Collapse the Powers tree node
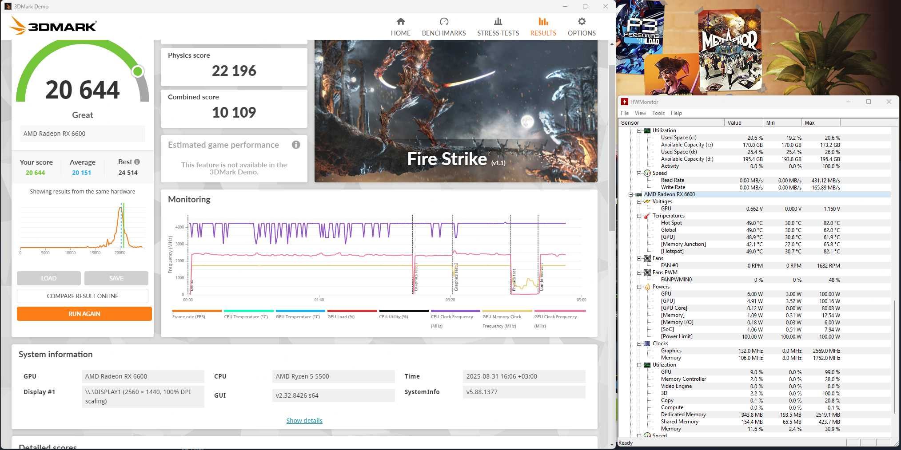Screen dimensions: 901x450 point(639,287)
